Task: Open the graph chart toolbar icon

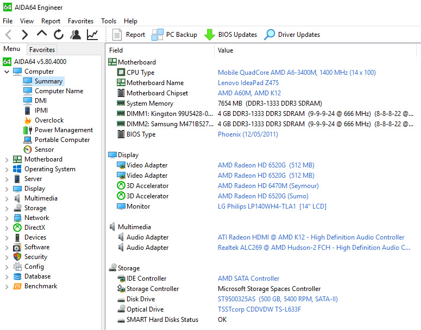Action: pos(92,35)
